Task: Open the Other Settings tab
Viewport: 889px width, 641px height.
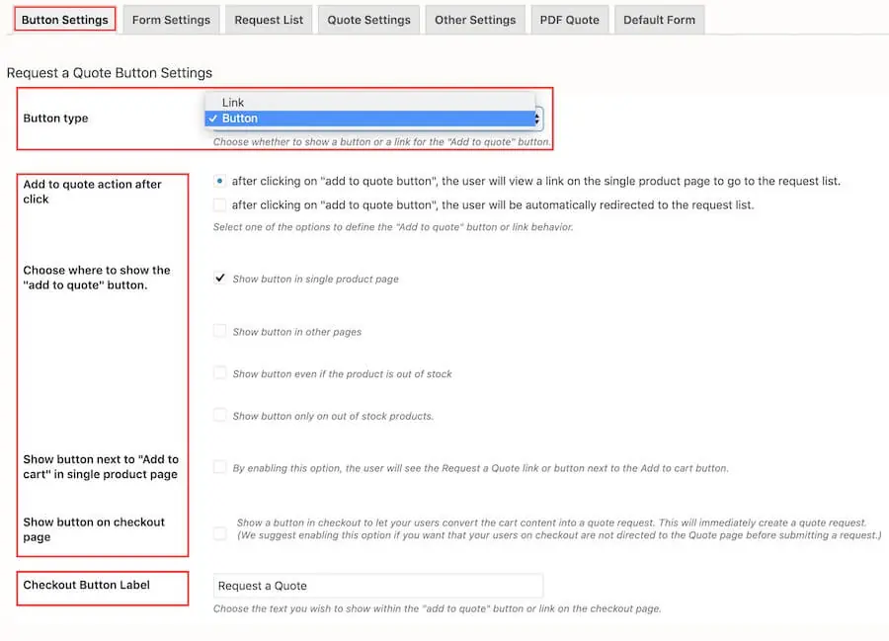Action: pyautogui.click(x=475, y=20)
